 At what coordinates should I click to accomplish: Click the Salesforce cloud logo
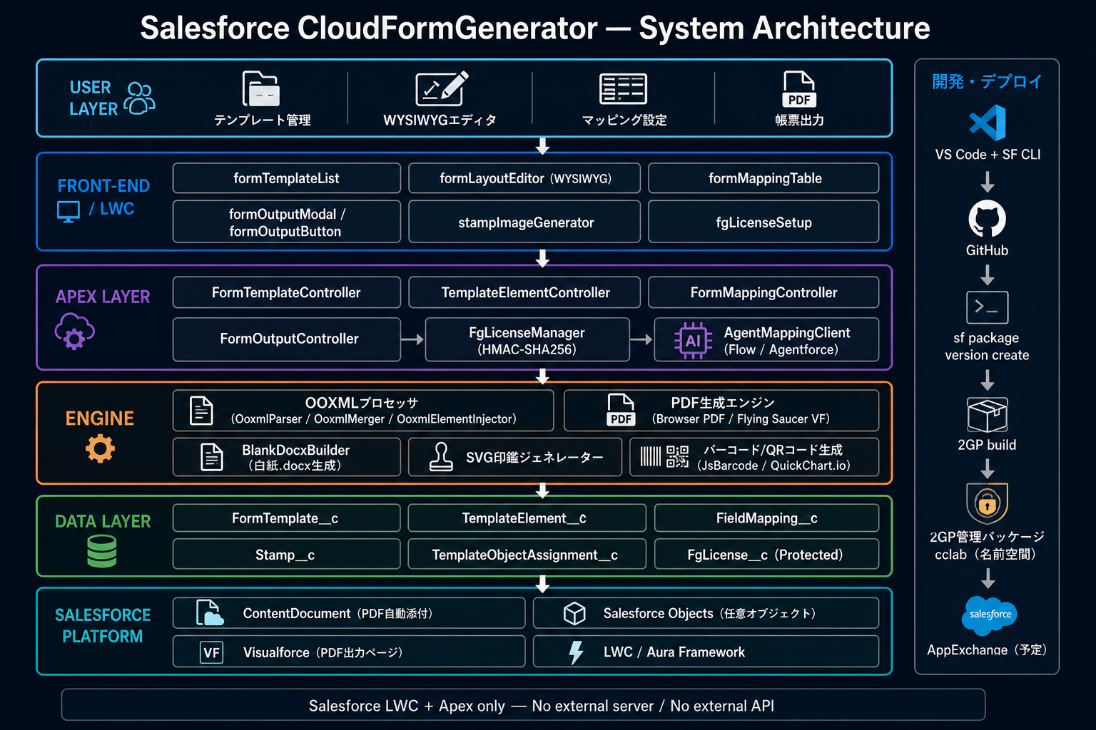coord(989,615)
